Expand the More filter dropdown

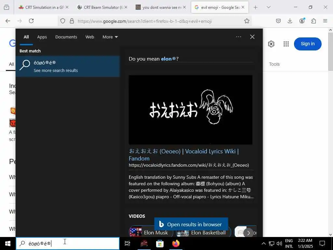[x=110, y=37]
